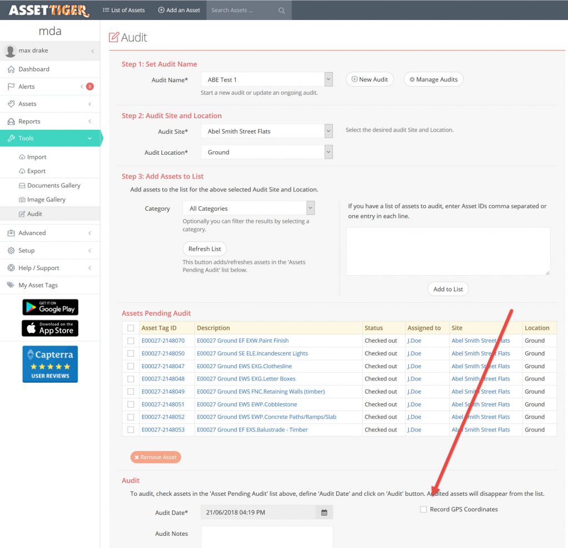Click the Google Play store badge

[x=50, y=307]
